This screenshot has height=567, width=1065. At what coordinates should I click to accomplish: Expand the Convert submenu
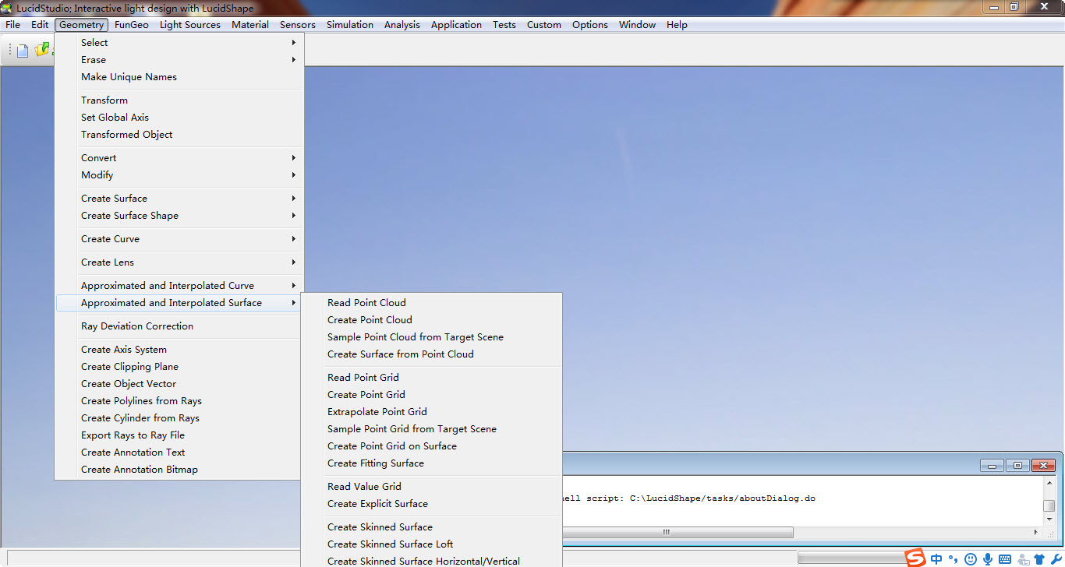pyautogui.click(x=179, y=158)
